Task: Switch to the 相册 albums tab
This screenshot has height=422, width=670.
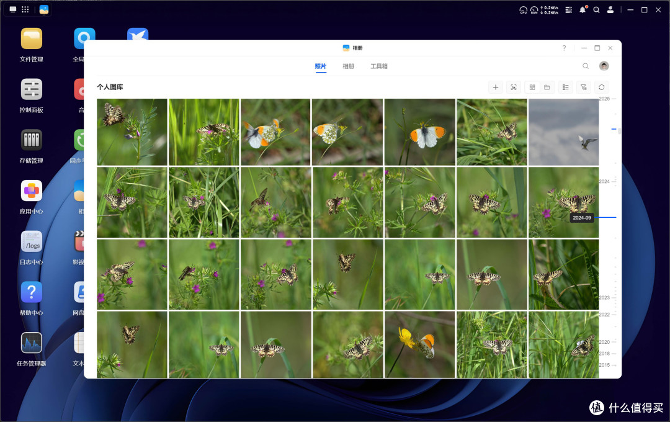Action: (348, 66)
